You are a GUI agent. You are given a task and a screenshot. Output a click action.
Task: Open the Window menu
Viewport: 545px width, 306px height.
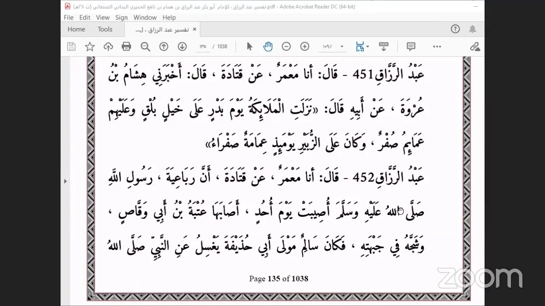[145, 17]
